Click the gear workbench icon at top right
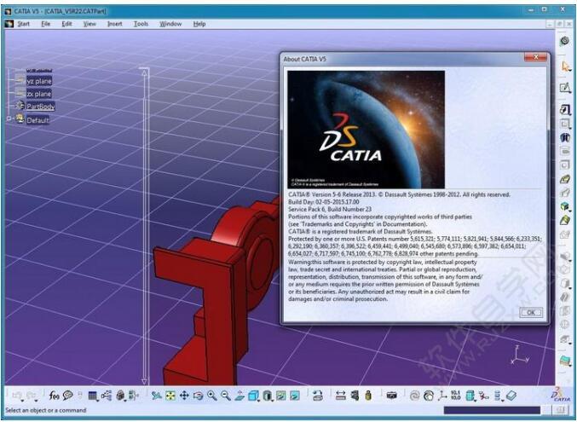Viewport: 577px width, 422px height. click(564, 41)
